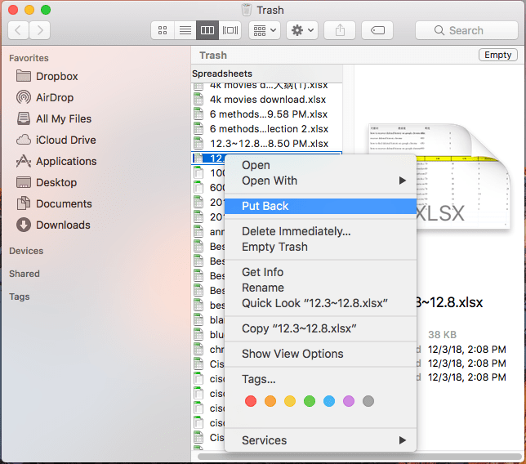Apply the red tag color
Screen dimensions: 526x464
[251, 401]
